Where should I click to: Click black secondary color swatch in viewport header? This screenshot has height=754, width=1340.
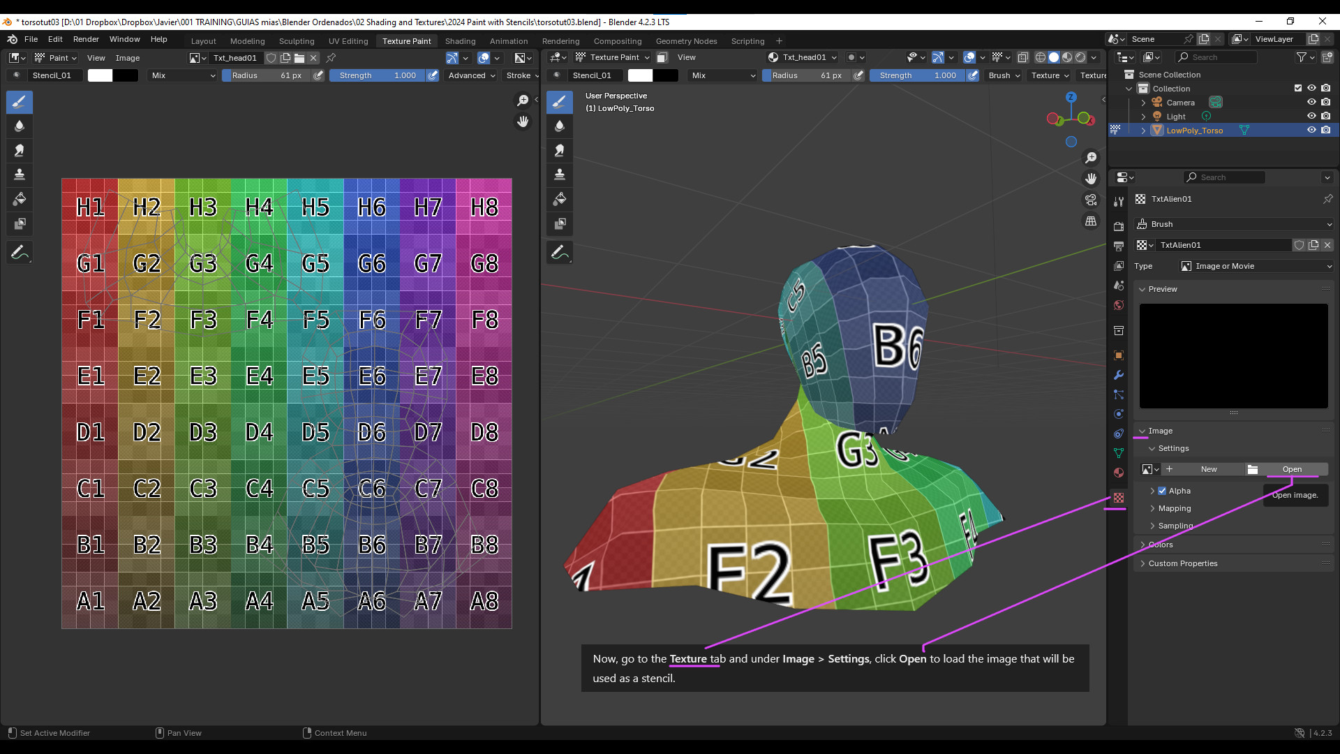[x=665, y=75]
